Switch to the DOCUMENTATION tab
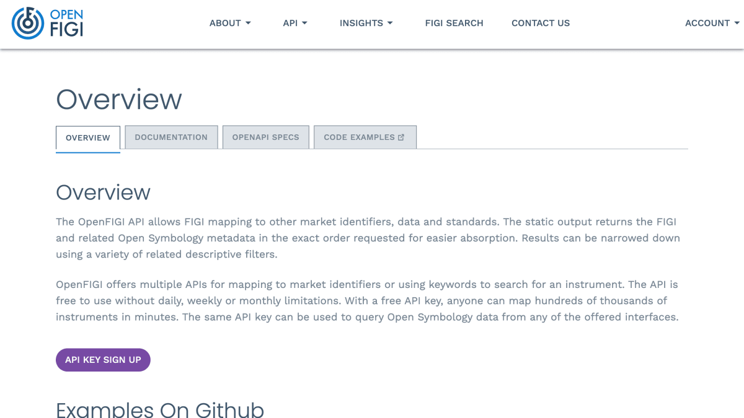The height and width of the screenshot is (418, 744). (x=171, y=137)
